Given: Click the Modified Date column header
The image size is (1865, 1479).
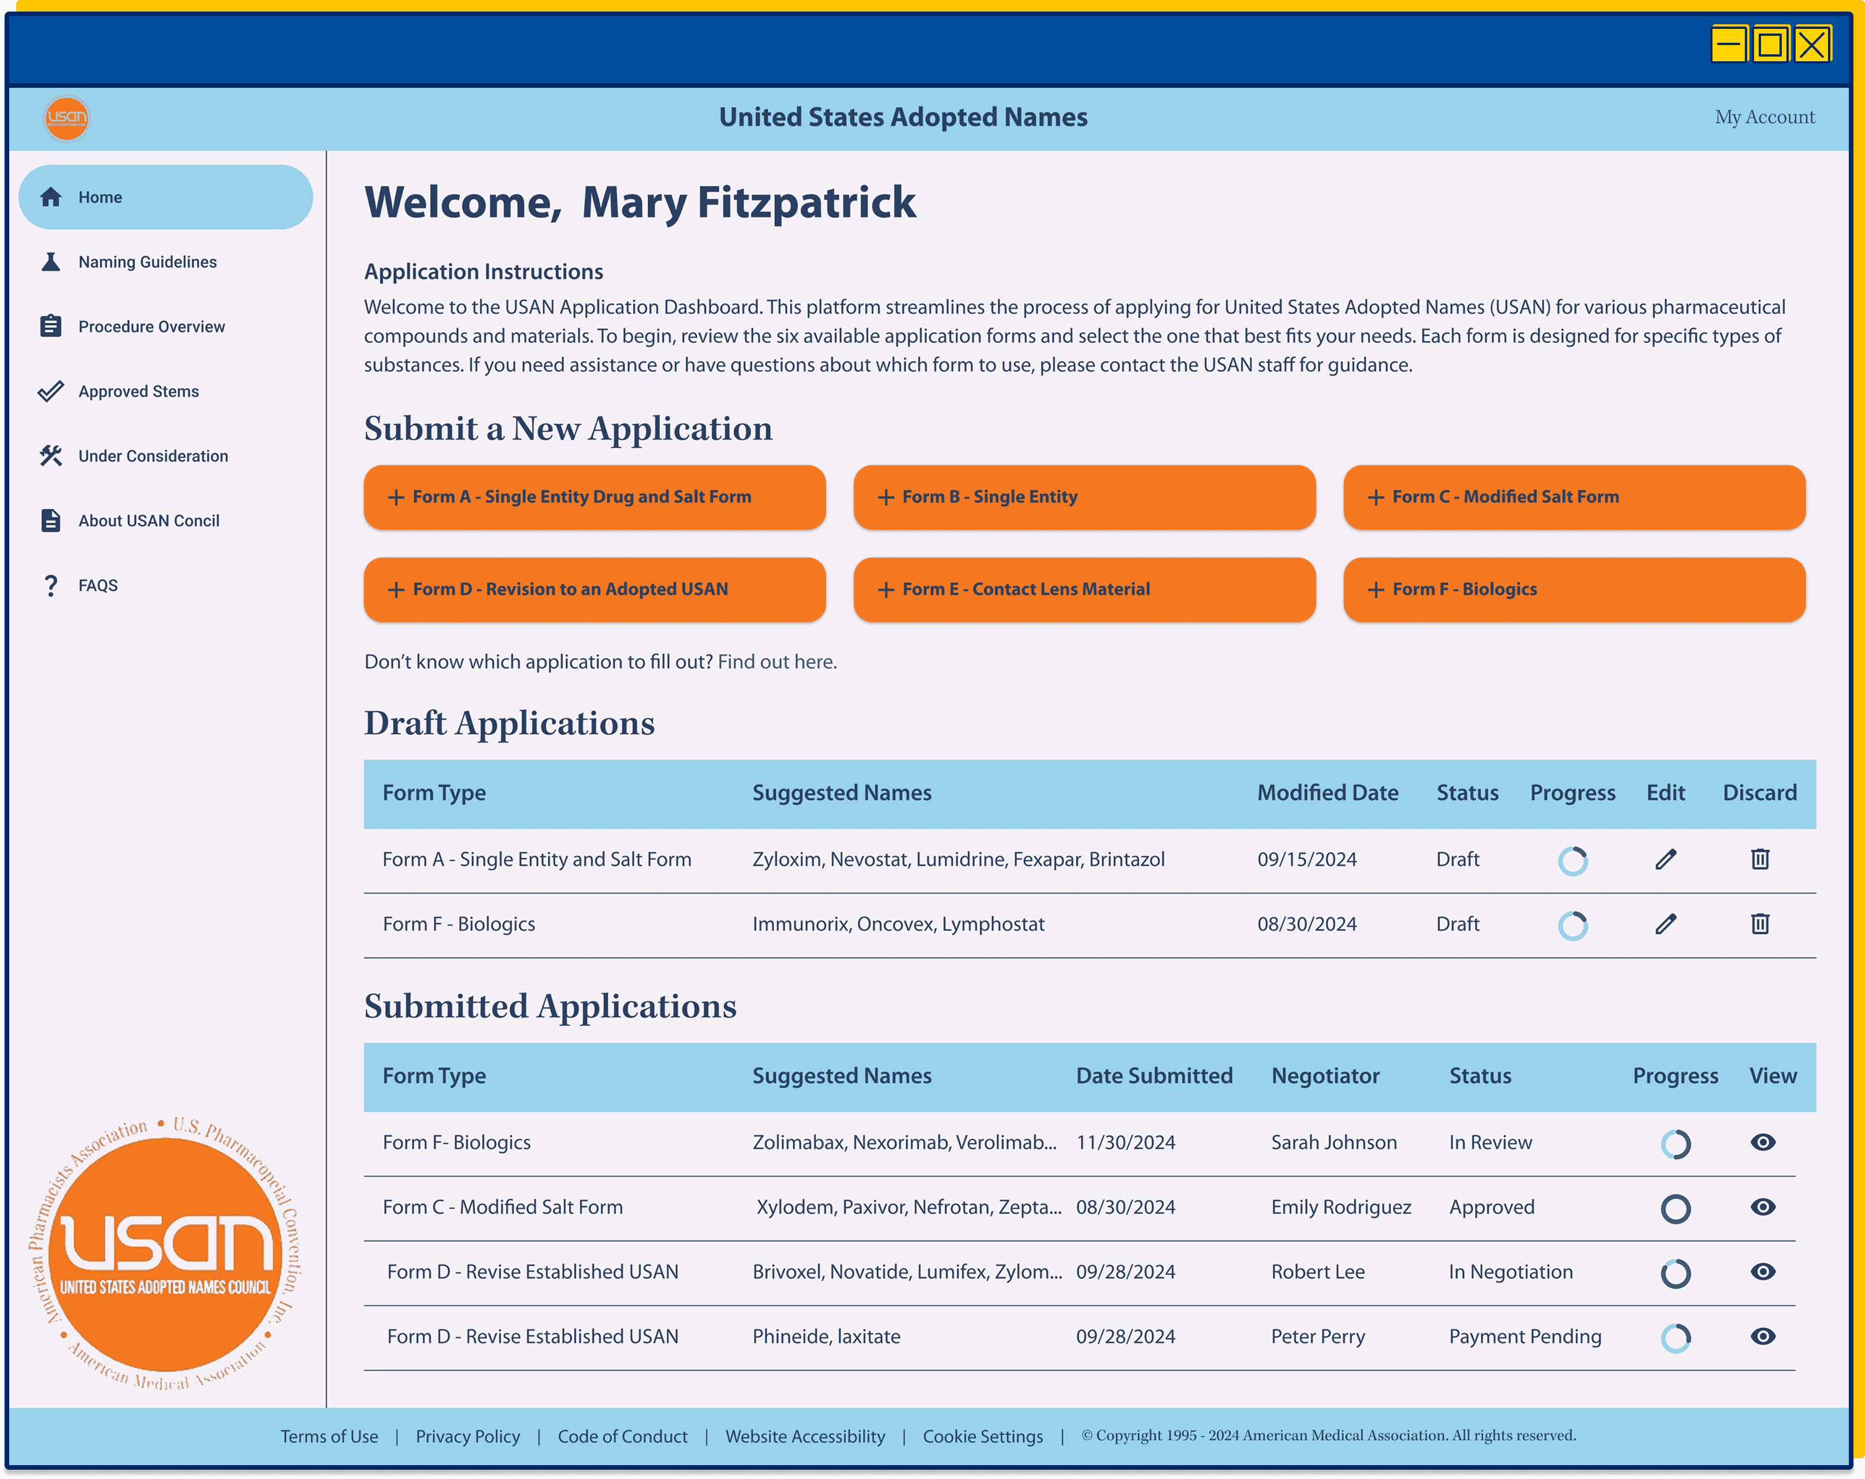Looking at the screenshot, I should click(x=1328, y=793).
